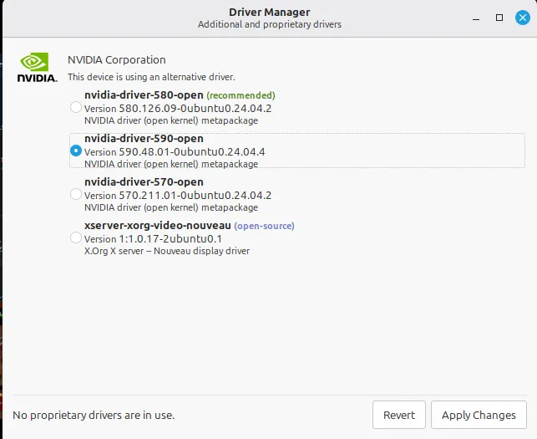Click the NVIDIA Corporation heading
The width and height of the screenshot is (537, 439).
117,60
